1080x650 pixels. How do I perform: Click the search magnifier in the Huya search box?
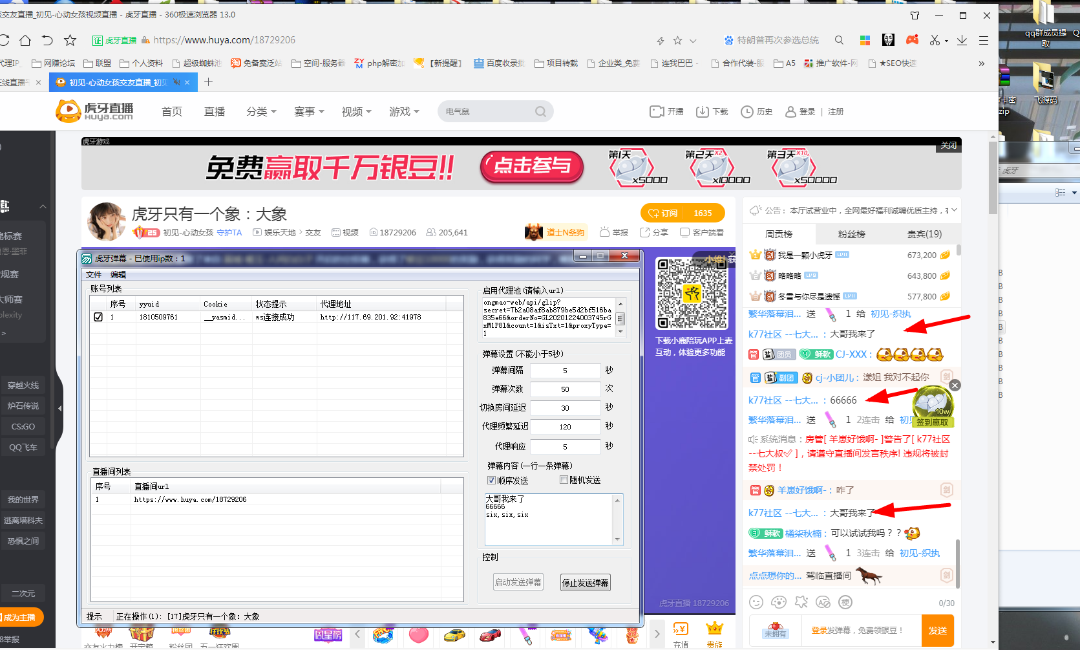click(540, 111)
